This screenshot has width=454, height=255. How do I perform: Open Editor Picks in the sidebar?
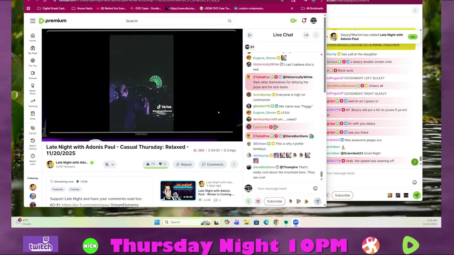33,89
